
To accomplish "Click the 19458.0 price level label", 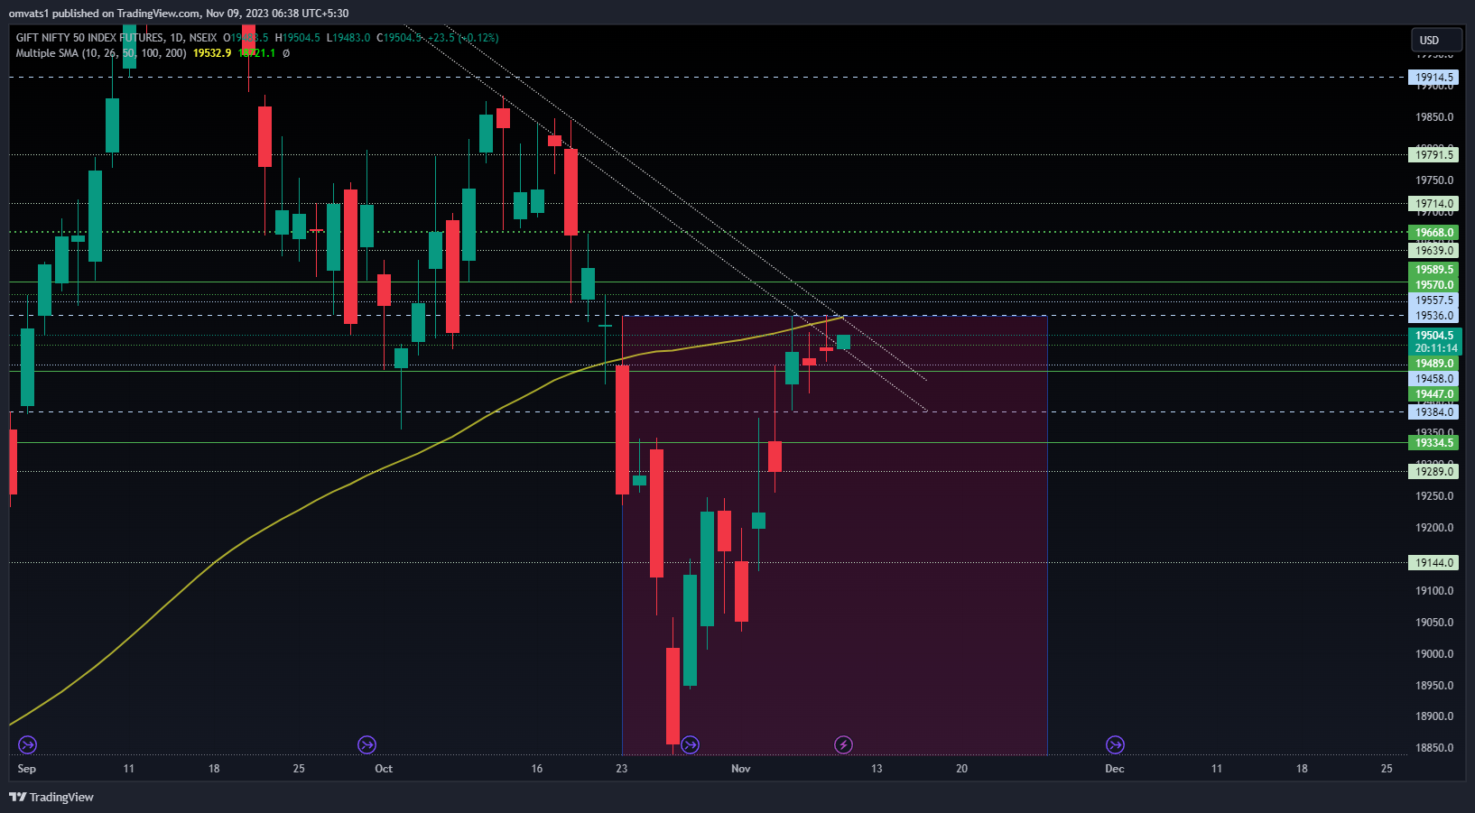I will (x=1434, y=379).
